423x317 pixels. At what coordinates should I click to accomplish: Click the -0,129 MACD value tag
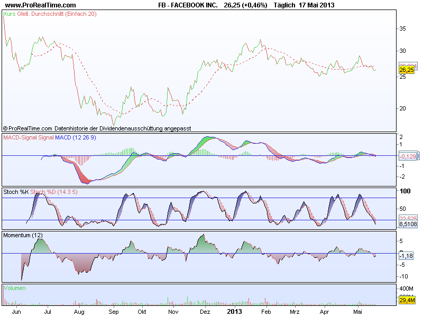pos(408,156)
